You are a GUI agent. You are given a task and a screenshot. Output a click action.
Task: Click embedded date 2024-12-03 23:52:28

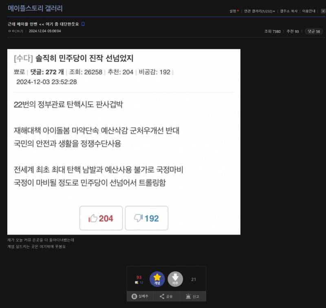(46, 82)
